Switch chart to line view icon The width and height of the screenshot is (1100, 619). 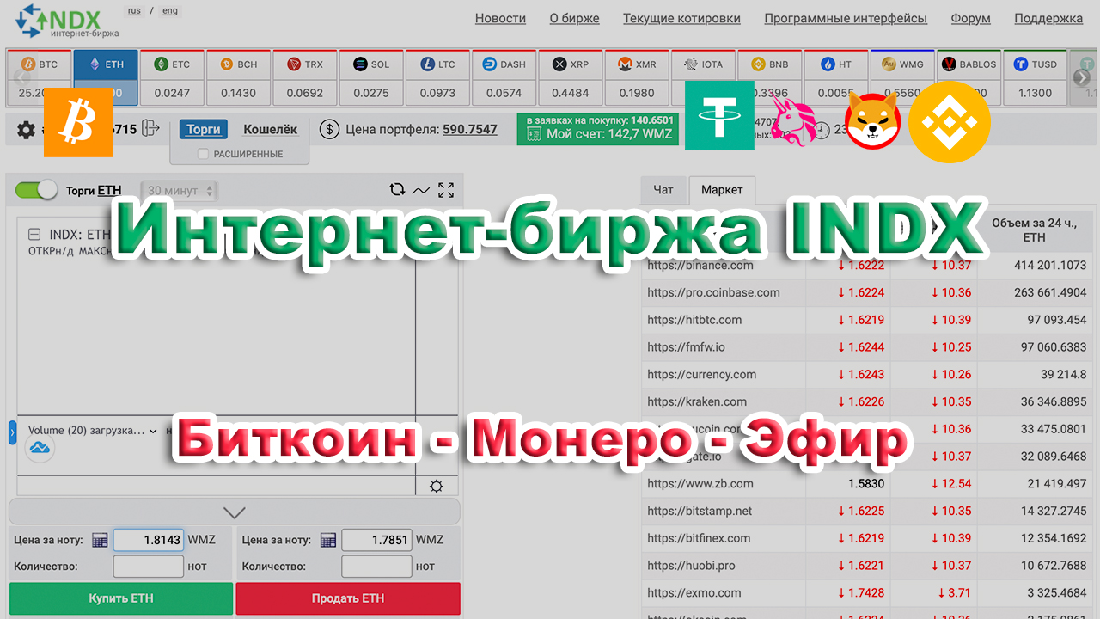[421, 190]
